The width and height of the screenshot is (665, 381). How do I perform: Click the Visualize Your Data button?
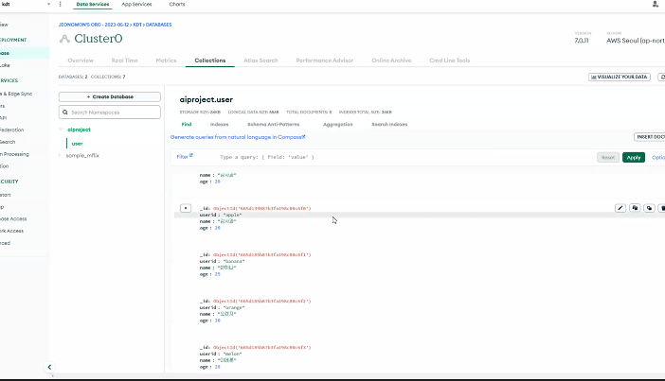pos(620,77)
